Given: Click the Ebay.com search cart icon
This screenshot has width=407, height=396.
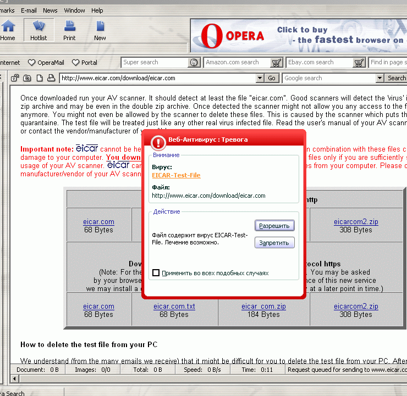Looking at the screenshot, I should point(359,63).
